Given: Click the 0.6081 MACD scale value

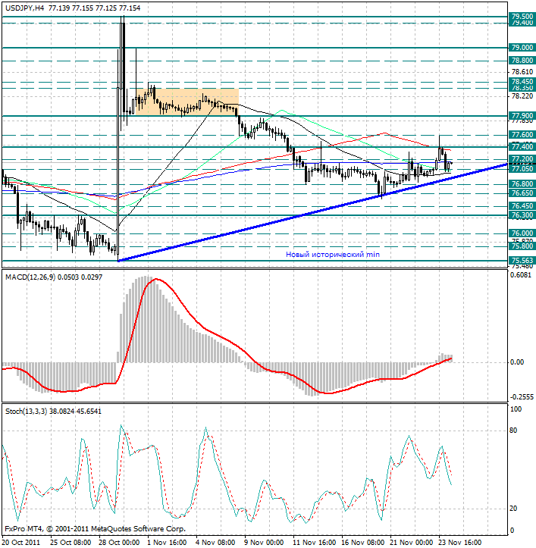Looking at the screenshot, I should tap(521, 275).
